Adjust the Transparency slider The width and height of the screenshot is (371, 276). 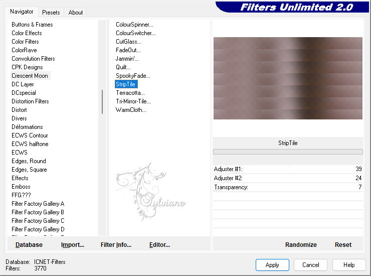coord(288,187)
